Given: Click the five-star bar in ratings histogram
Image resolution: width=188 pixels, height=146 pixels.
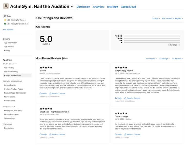Looking at the screenshot, I should coord(152,35).
